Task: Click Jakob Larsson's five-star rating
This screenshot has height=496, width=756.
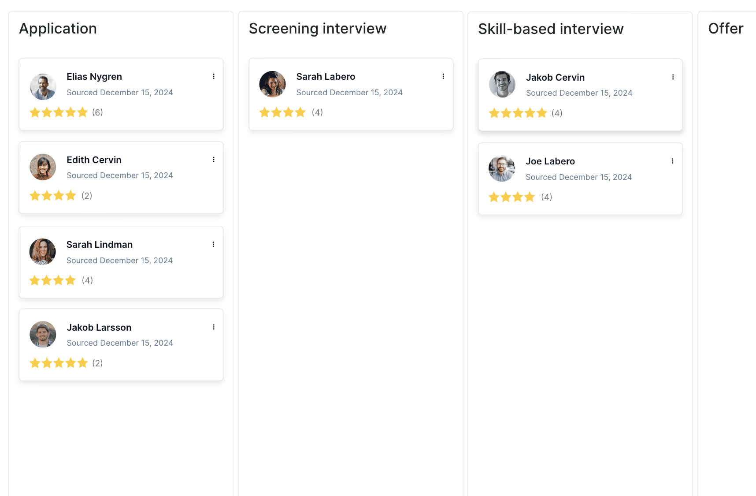Action: click(x=59, y=363)
